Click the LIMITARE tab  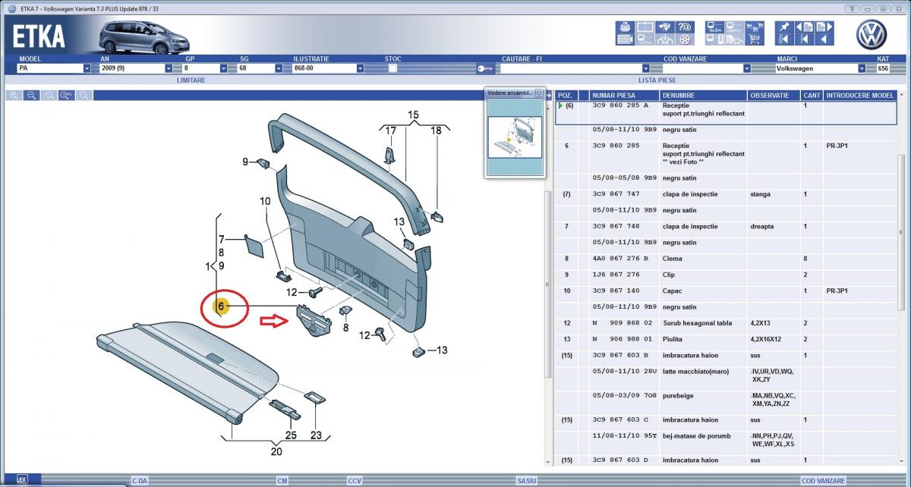click(191, 80)
